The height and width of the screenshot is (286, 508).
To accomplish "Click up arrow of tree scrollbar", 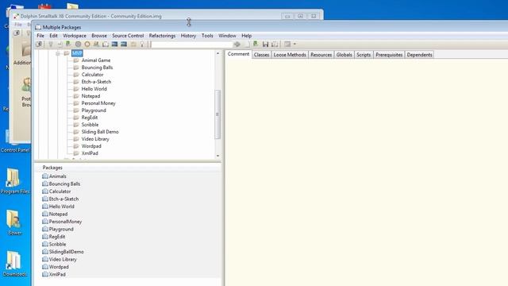I will pos(217,53).
